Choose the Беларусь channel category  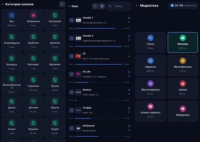12,63
